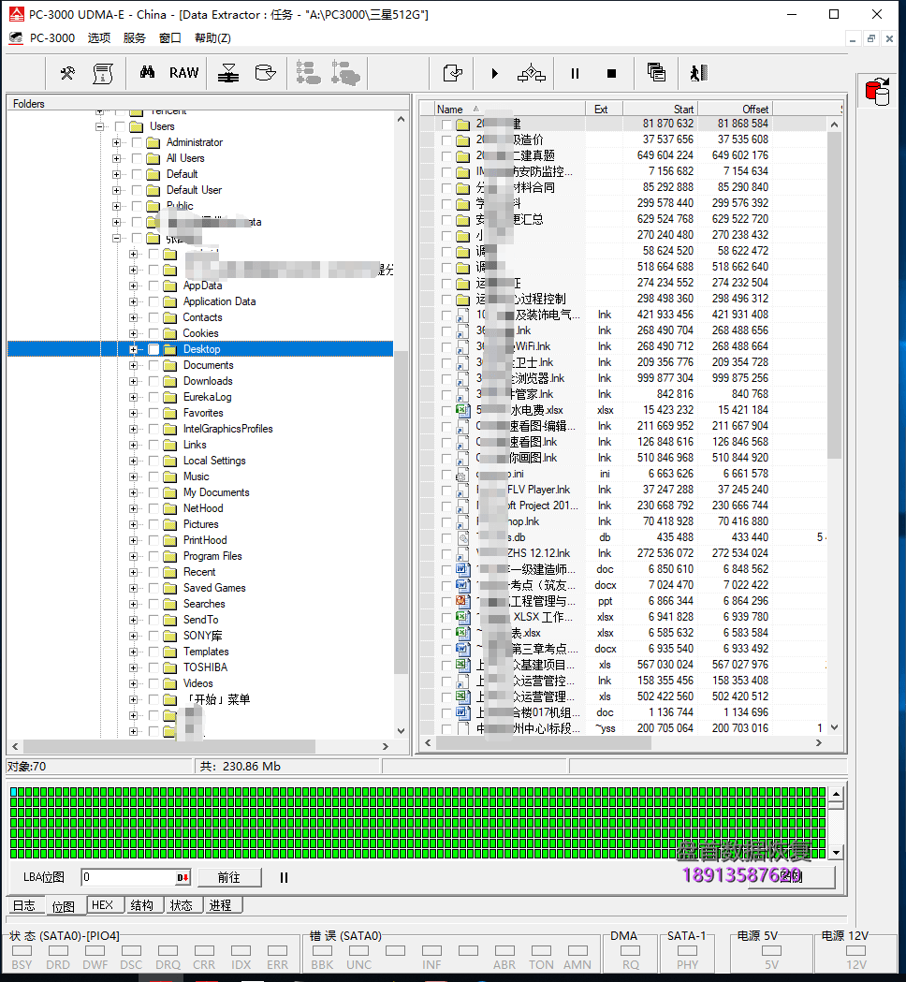
Task: Click the export document toolbar icon
Action: (x=453, y=73)
